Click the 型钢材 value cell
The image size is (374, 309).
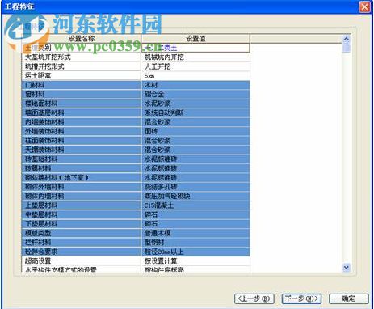click(195, 243)
